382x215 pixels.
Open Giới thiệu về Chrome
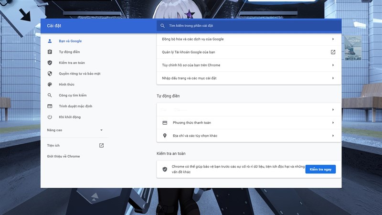[x=64, y=156]
